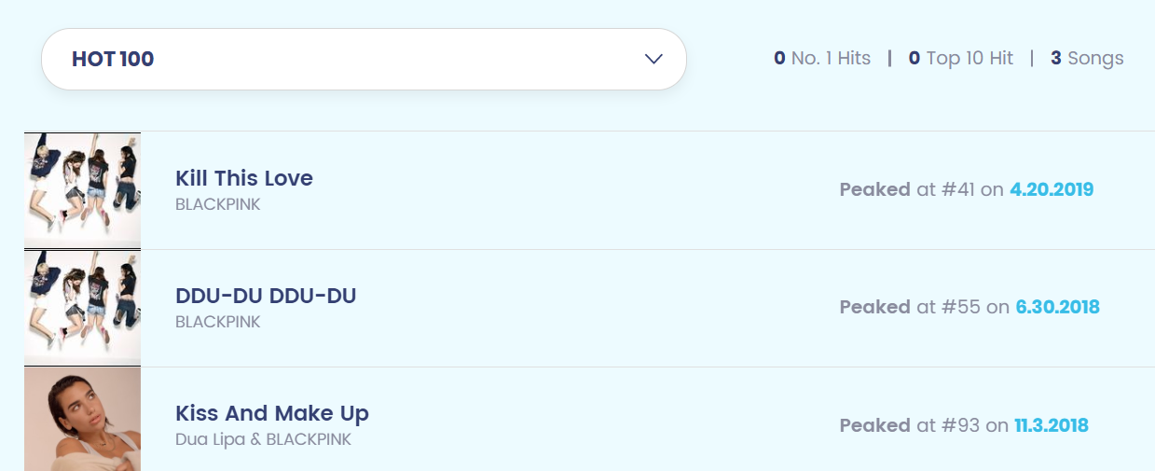This screenshot has width=1155, height=471.
Task: Open the 6.30.2018 peak date link
Action: pos(1057,308)
